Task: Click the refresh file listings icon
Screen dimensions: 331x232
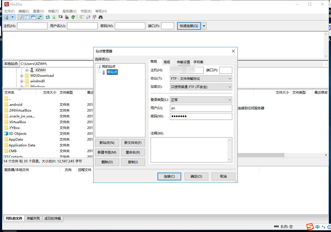Action: pyautogui.click(x=47, y=17)
